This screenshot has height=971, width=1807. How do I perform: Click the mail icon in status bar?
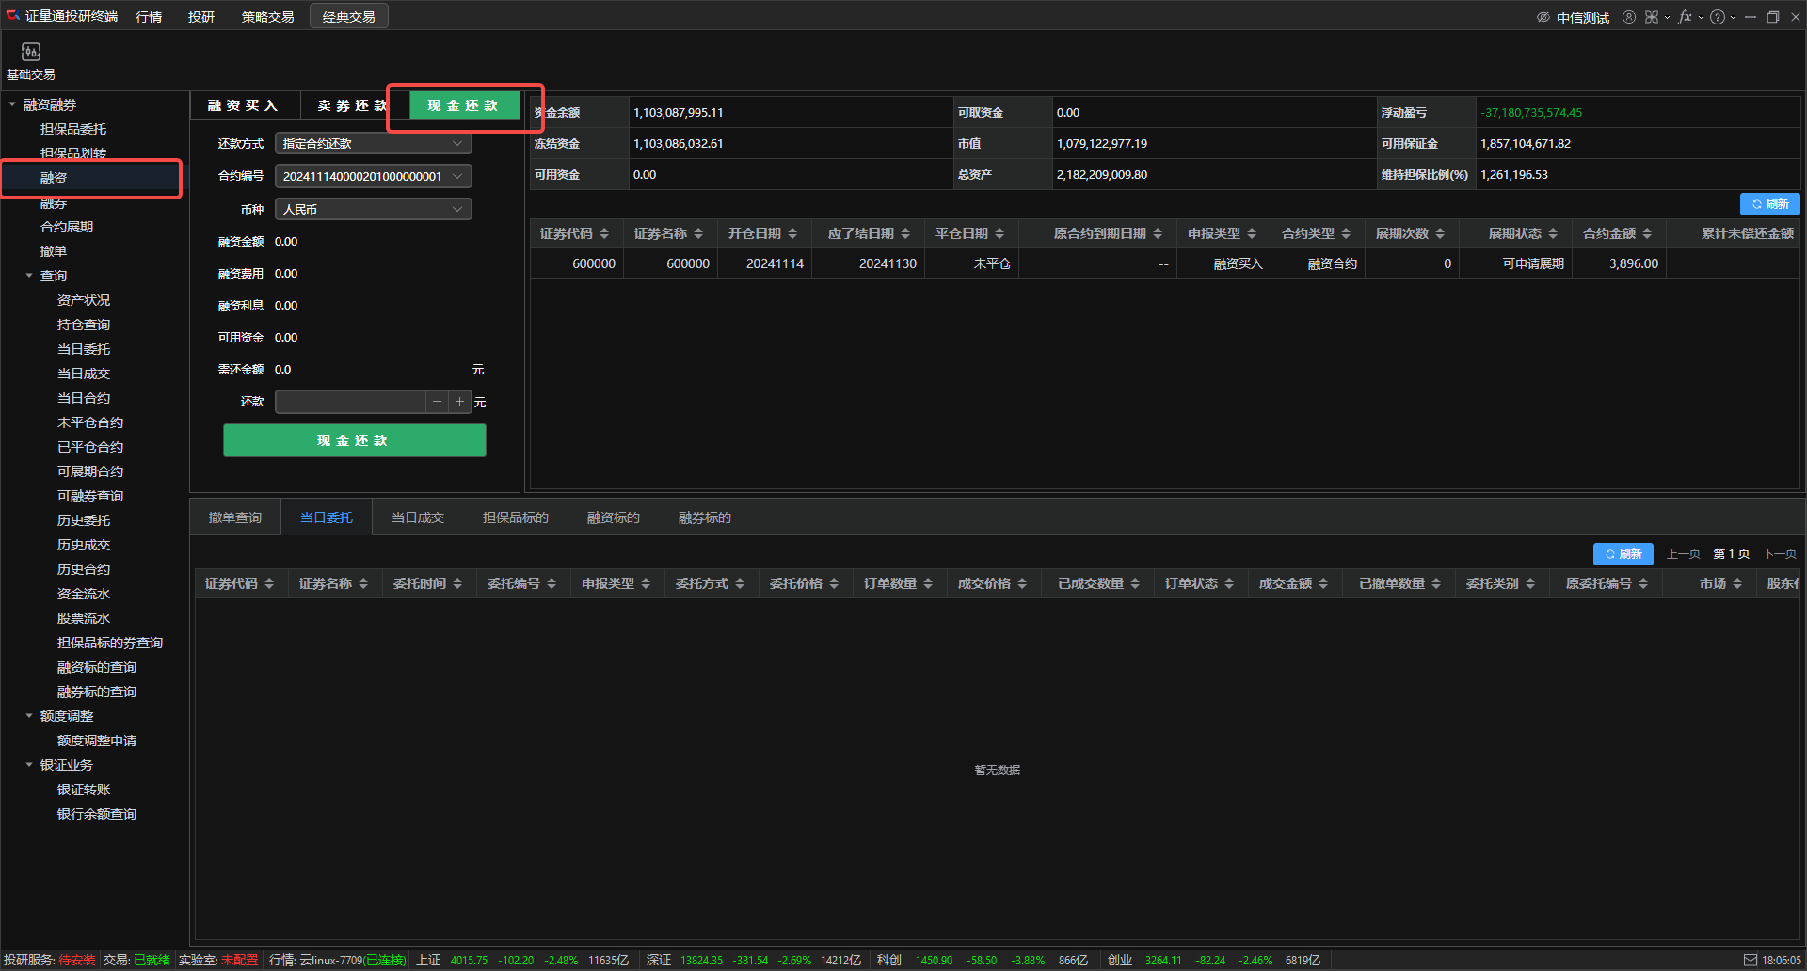click(x=1750, y=960)
